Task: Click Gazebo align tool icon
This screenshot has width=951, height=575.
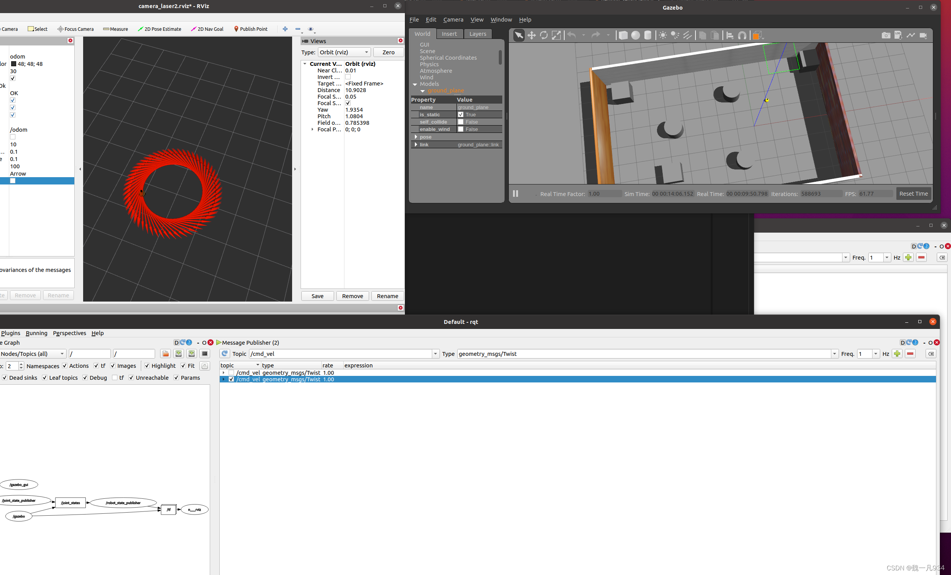Action: click(x=729, y=35)
